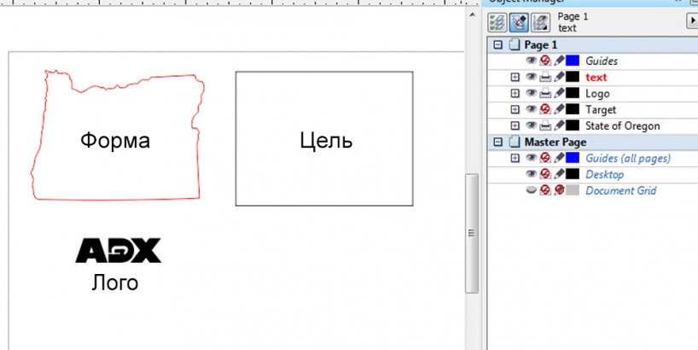The height and width of the screenshot is (350, 698).
Task: Enable printing for the Target layer
Action: coord(545,109)
